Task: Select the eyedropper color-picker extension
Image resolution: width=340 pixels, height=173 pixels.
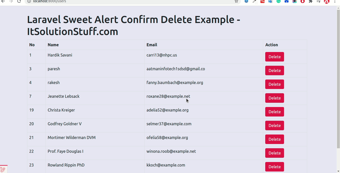Action: click(x=254, y=1)
